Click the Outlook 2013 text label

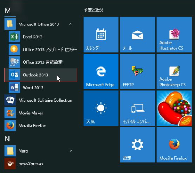click(35, 75)
